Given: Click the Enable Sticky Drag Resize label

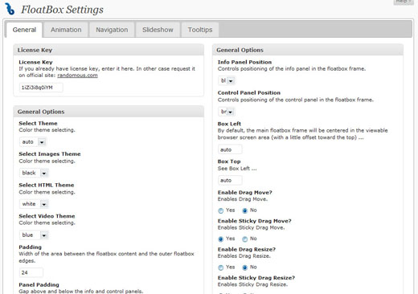Looking at the screenshot, I should pos(256,278).
